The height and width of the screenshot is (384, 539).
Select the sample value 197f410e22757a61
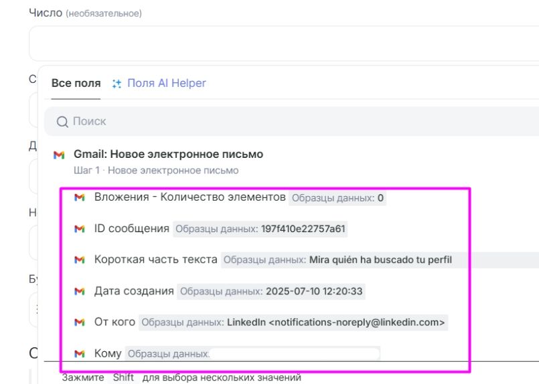tap(303, 229)
